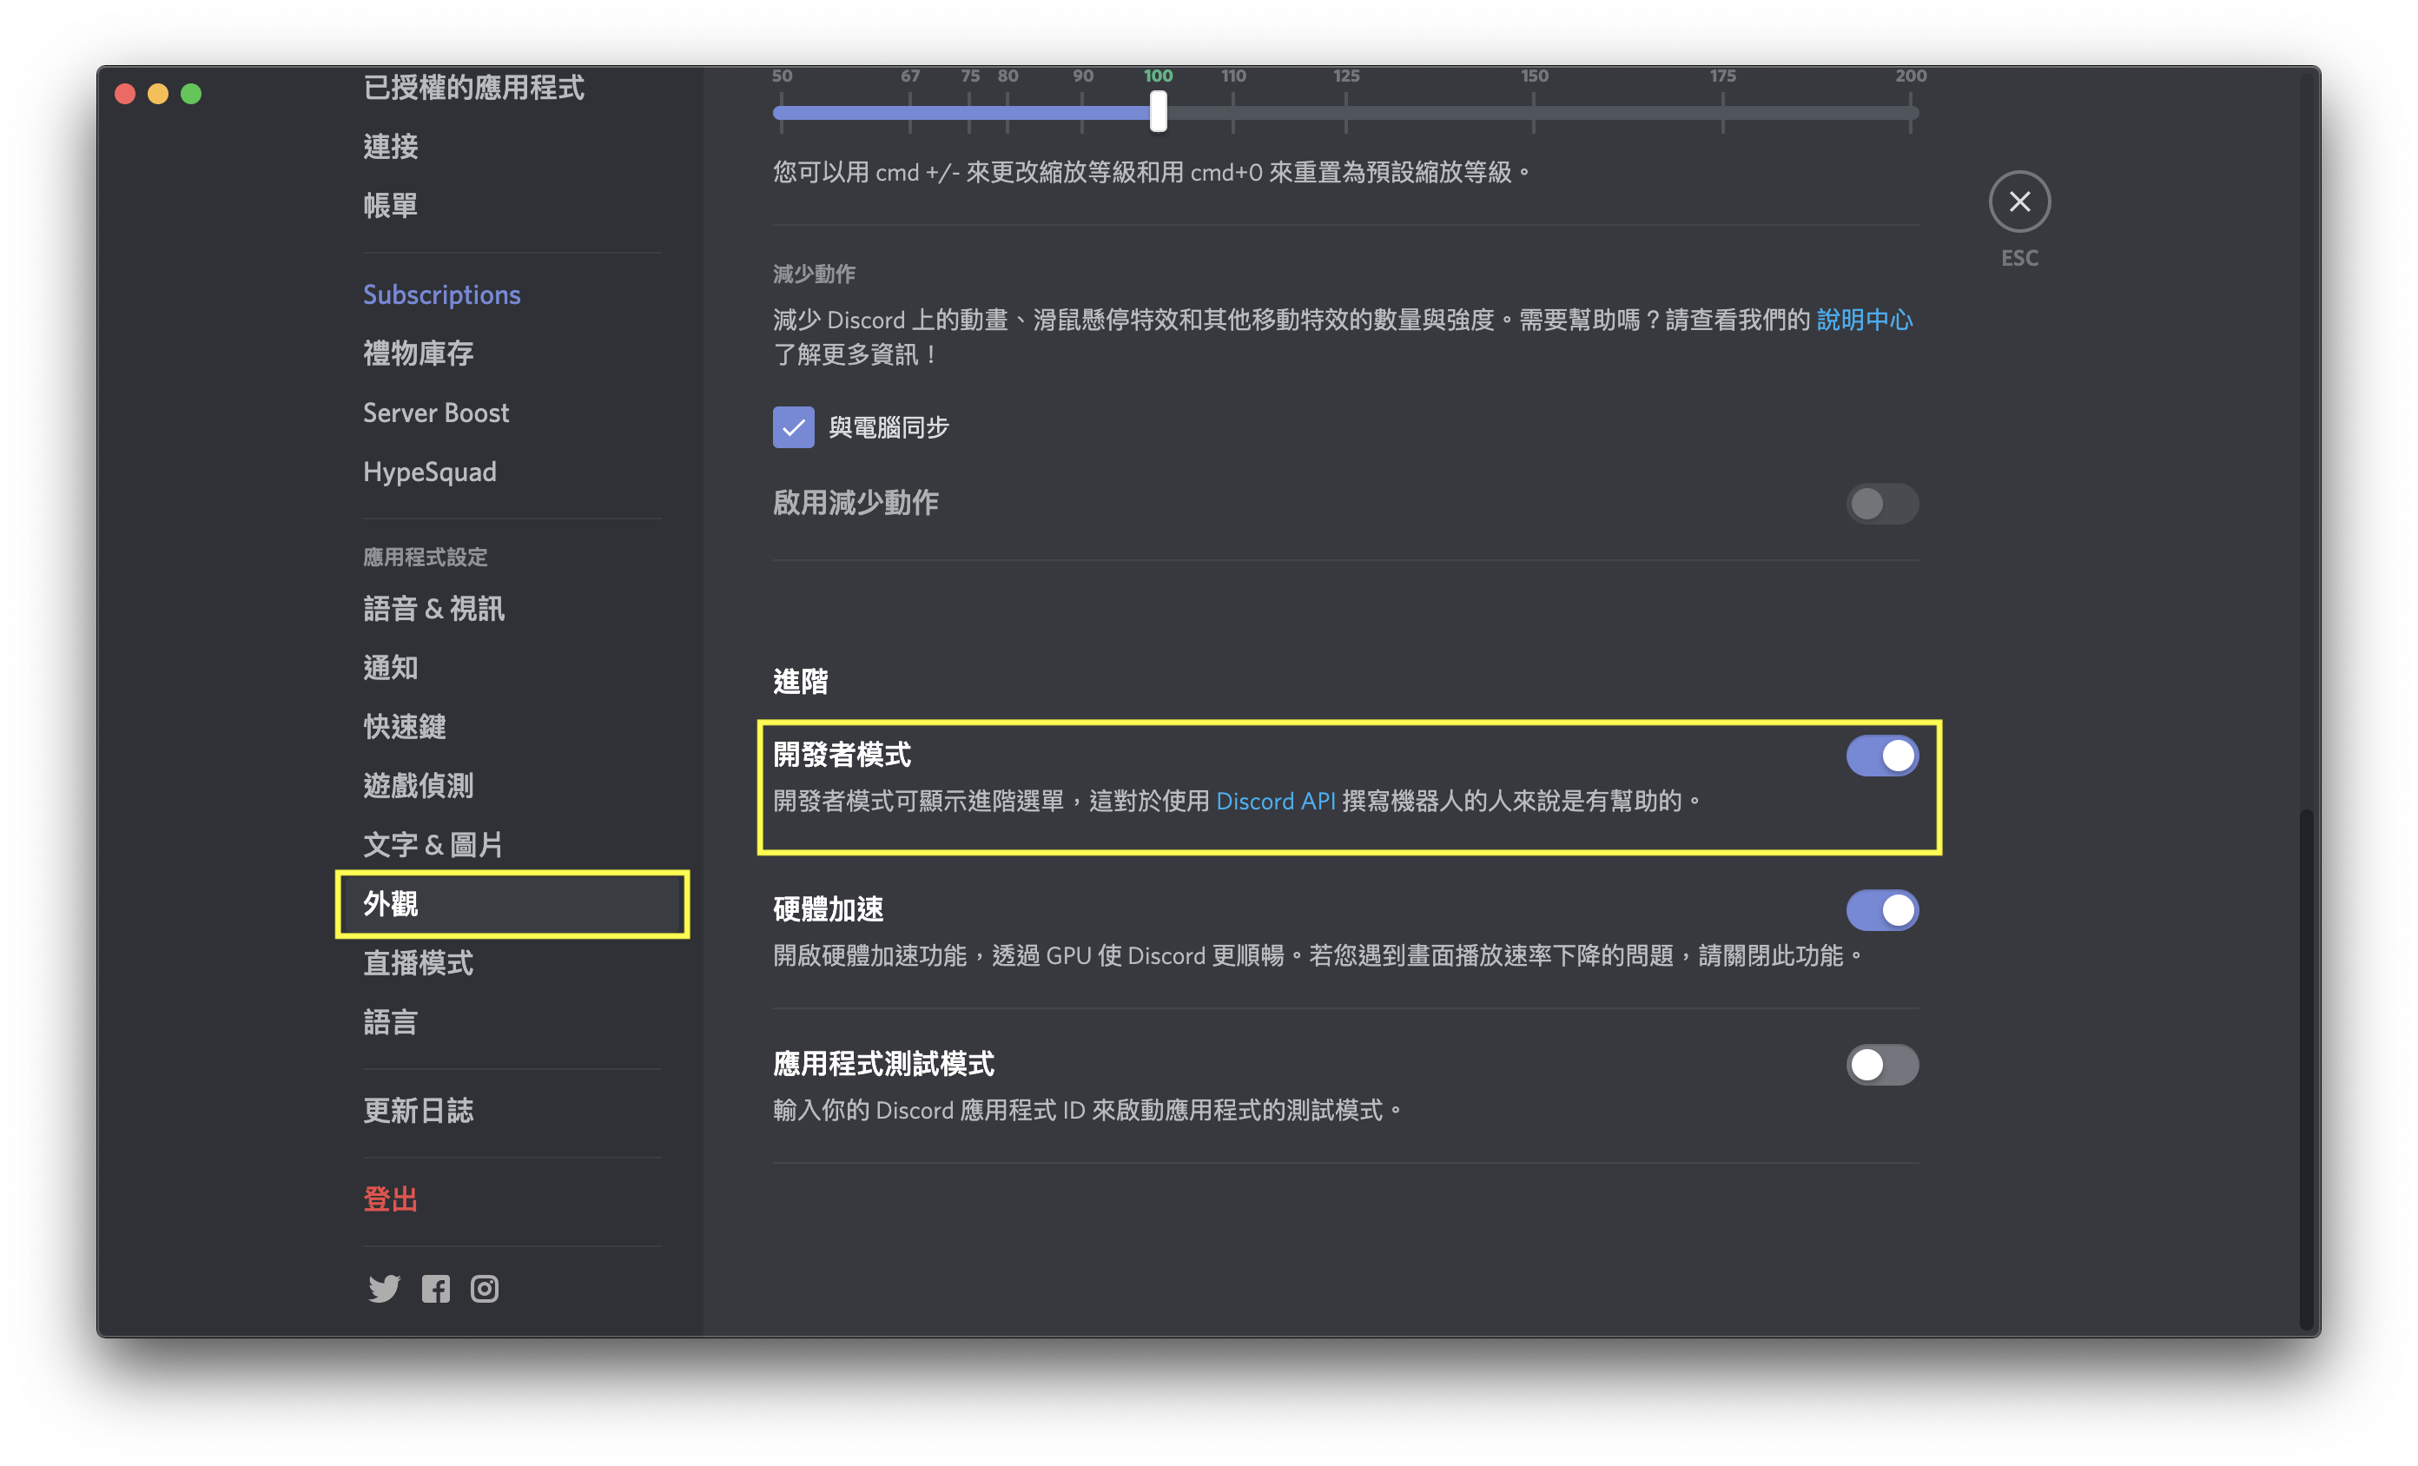Enable the 啟用減少動作 toggle
Screen dimensions: 2418x1466
coord(1881,504)
